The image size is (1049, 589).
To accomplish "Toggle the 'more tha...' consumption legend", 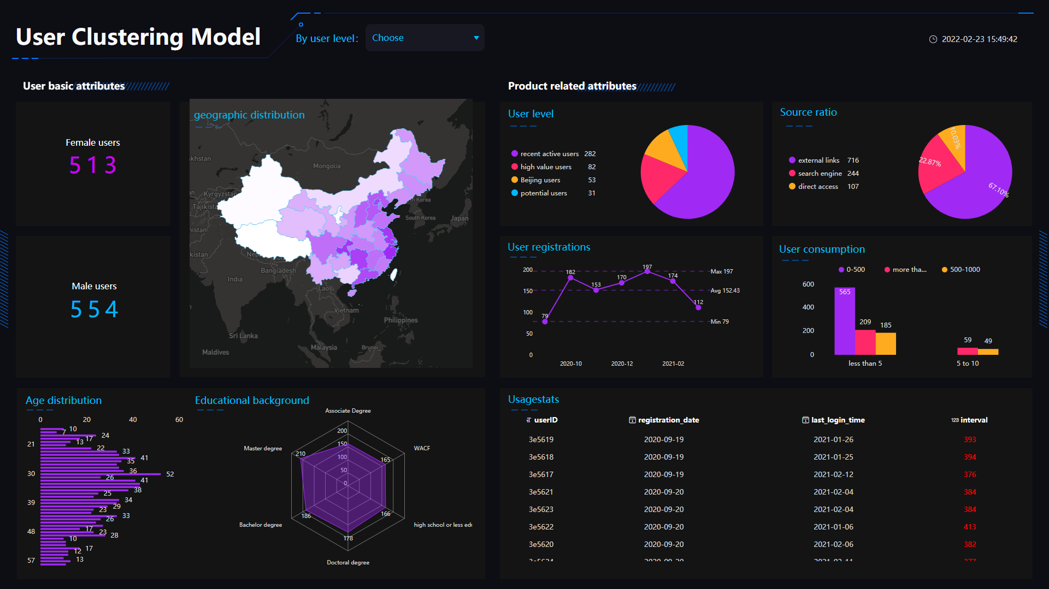I will pyautogui.click(x=905, y=270).
